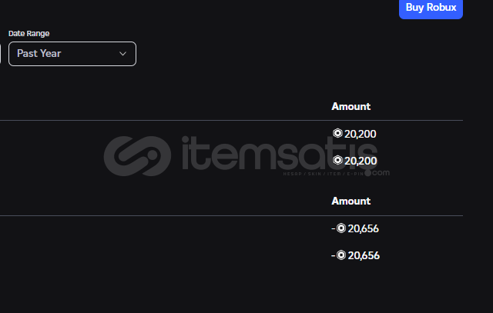The height and width of the screenshot is (313, 493).
Task: Select the Date Range label text
Action: coord(29,33)
